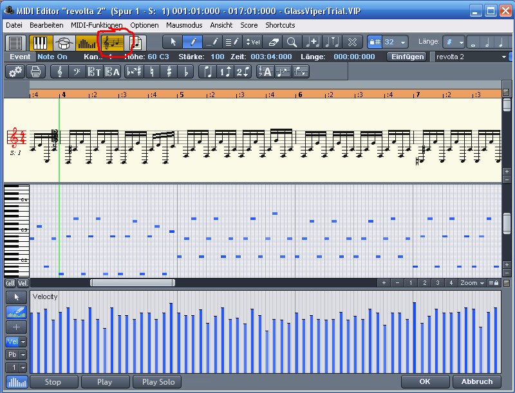This screenshot has width=515, height=393.
Task: Open the quantize value 32 dropdown
Action: [395, 42]
